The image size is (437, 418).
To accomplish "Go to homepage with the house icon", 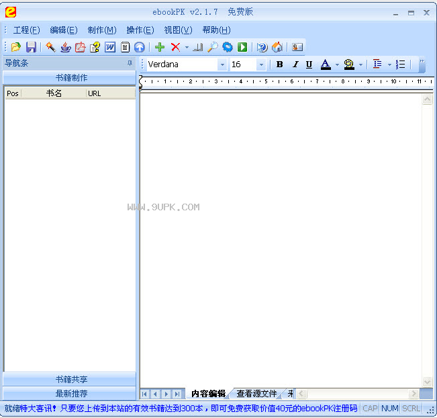I will [277, 47].
